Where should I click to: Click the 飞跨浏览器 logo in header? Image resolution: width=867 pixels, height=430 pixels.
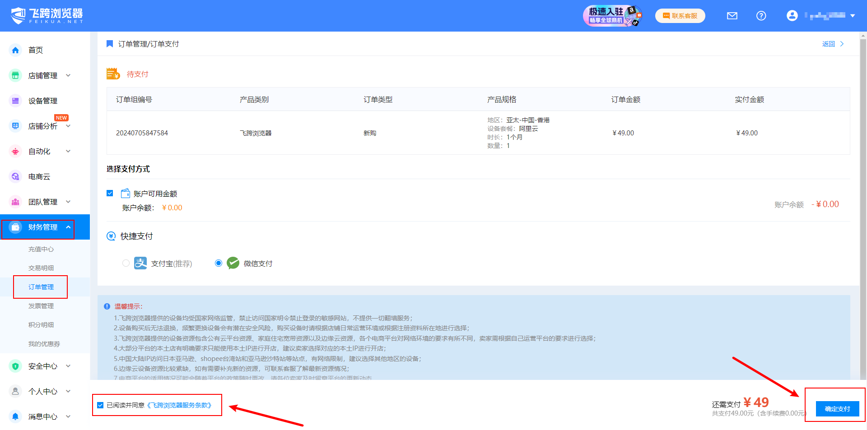(x=47, y=15)
